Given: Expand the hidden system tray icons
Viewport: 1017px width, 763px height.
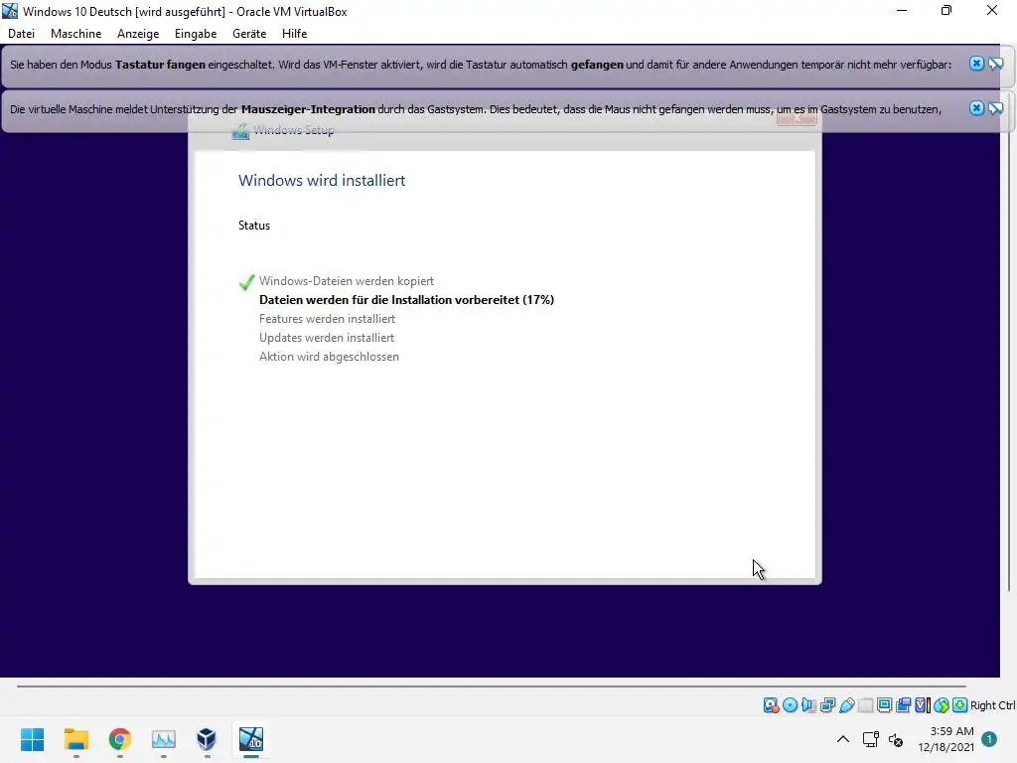Looking at the screenshot, I should coord(842,739).
